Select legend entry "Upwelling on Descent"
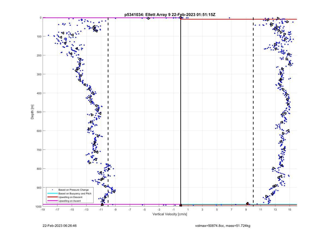 70,197
